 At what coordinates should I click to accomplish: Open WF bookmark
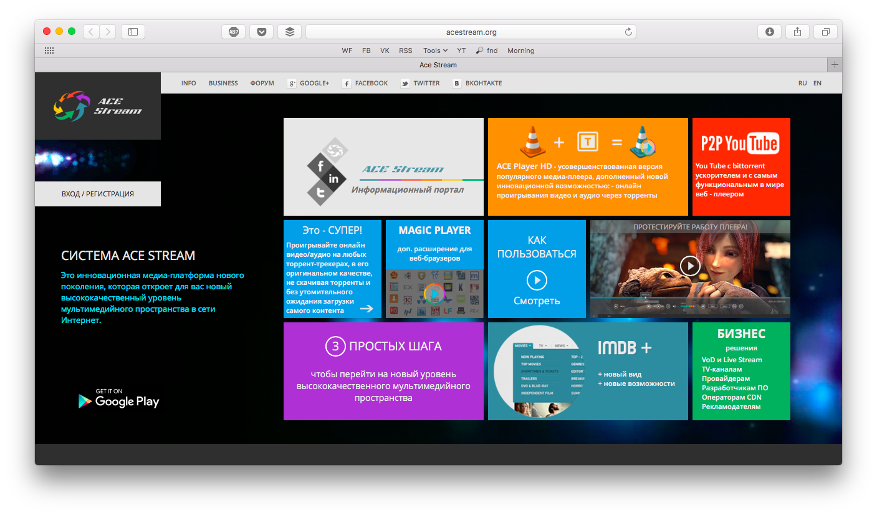click(x=347, y=51)
